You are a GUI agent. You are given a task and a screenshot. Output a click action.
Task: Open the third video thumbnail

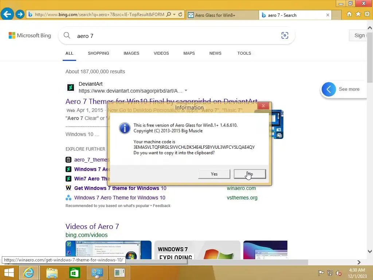click(x=265, y=250)
